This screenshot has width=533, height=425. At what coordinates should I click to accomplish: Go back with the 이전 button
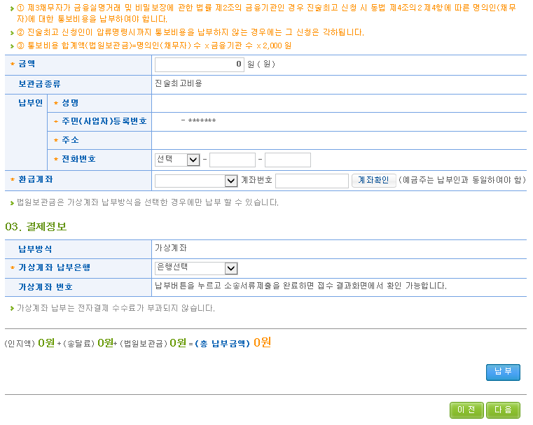466,410
